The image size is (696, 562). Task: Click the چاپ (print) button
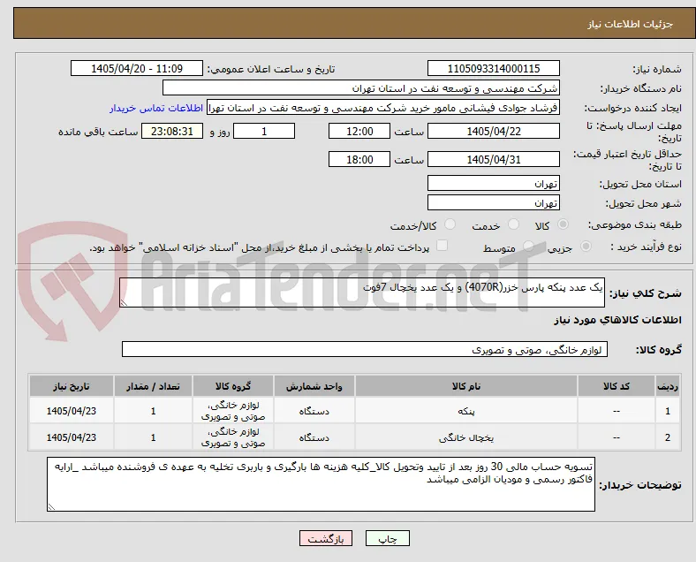click(x=387, y=538)
